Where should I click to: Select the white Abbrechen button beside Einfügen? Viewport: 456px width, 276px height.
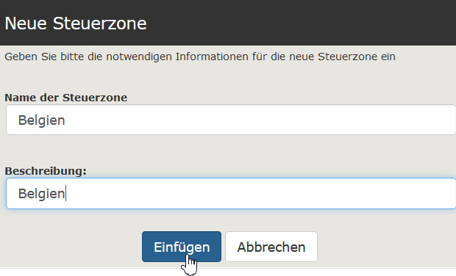[271, 247]
